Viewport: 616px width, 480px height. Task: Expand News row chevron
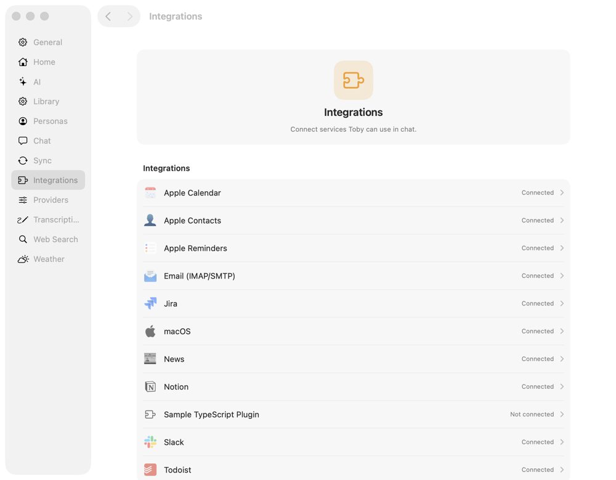tap(562, 359)
